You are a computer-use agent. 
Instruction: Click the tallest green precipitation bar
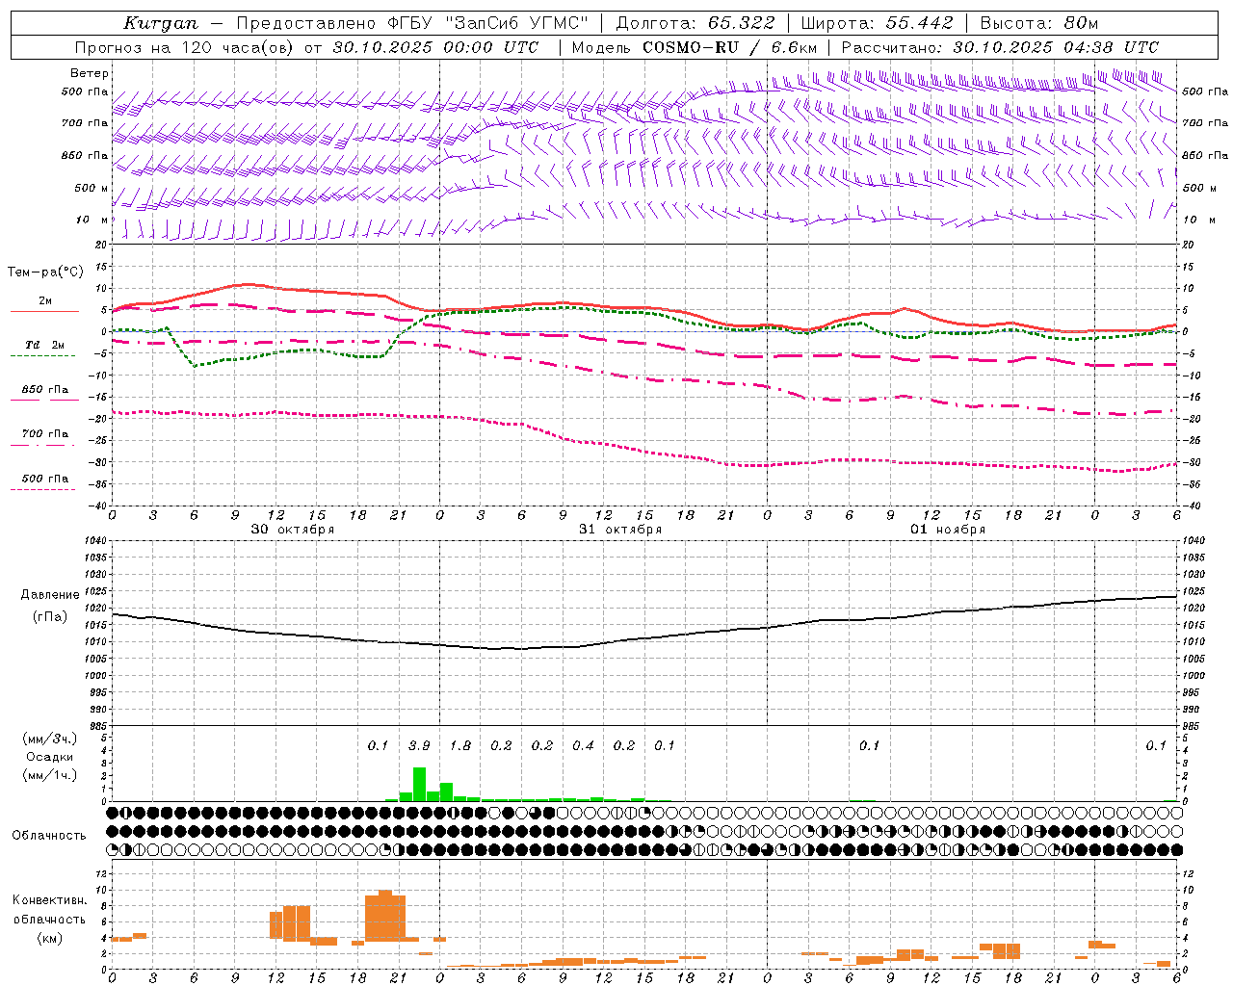pyautogui.click(x=419, y=784)
